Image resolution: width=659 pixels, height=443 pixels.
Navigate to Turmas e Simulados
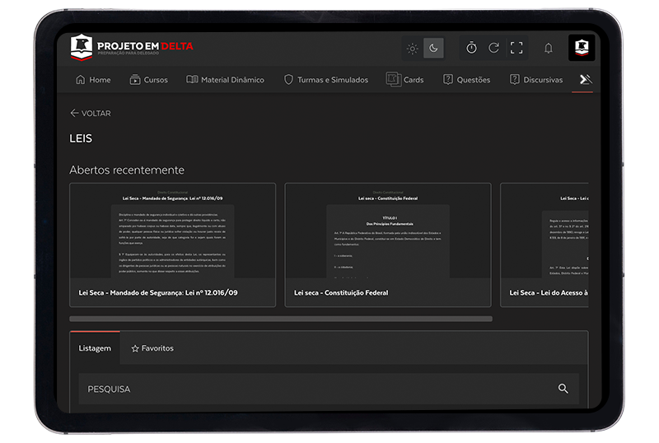[325, 80]
